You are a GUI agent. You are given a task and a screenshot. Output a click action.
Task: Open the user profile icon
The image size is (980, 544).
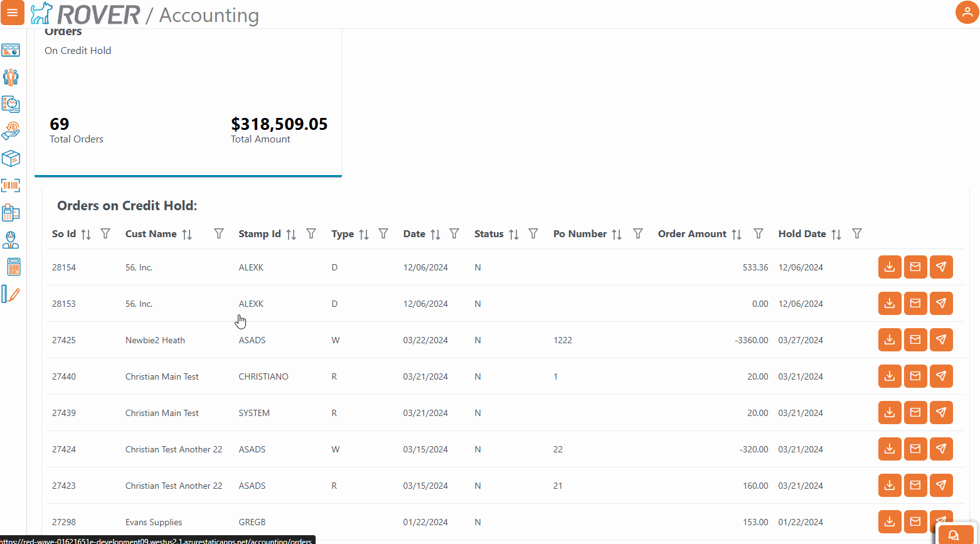(x=967, y=12)
